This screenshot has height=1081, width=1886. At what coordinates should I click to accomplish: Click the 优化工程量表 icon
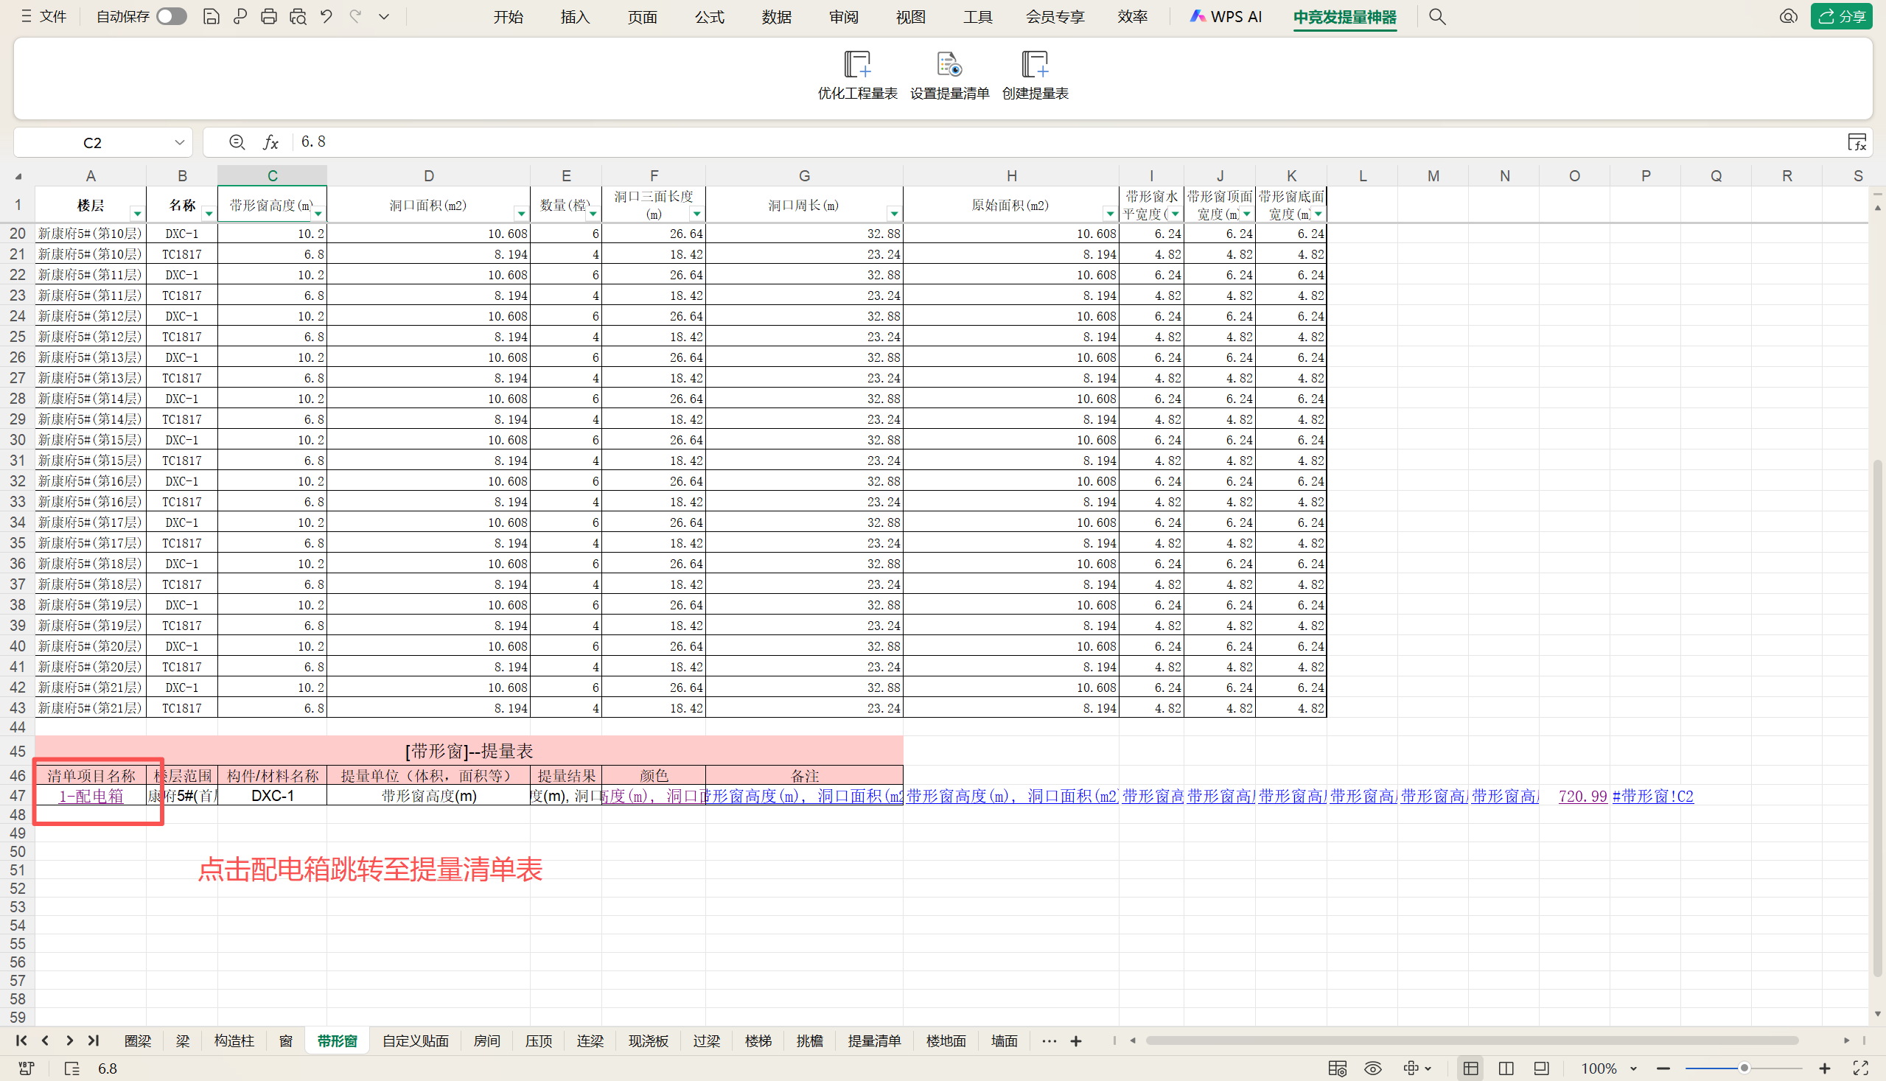tap(857, 66)
